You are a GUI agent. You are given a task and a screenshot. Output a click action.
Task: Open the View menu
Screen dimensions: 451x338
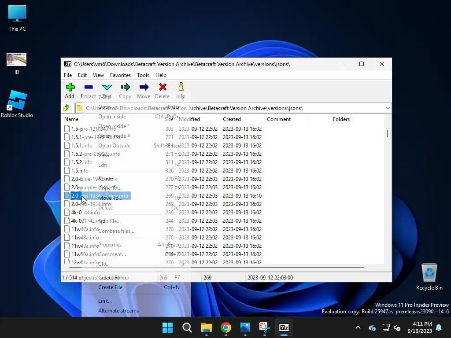click(98, 75)
